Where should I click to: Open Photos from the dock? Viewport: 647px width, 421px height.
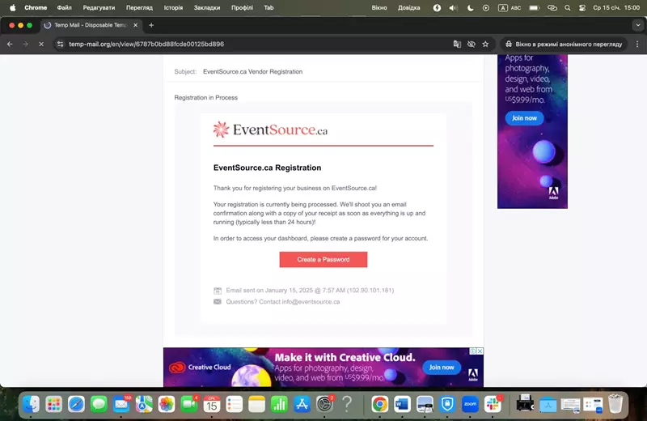(x=167, y=404)
